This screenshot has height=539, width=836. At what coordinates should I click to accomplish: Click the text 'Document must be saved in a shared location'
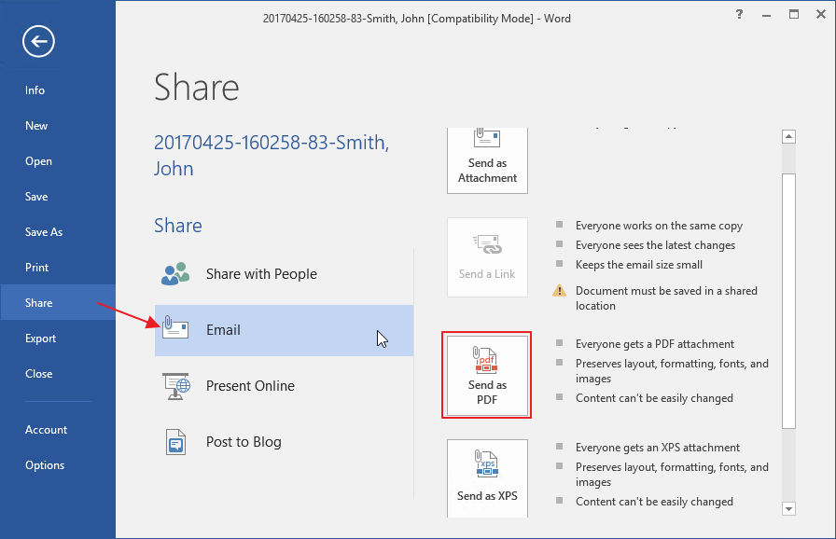(x=666, y=298)
